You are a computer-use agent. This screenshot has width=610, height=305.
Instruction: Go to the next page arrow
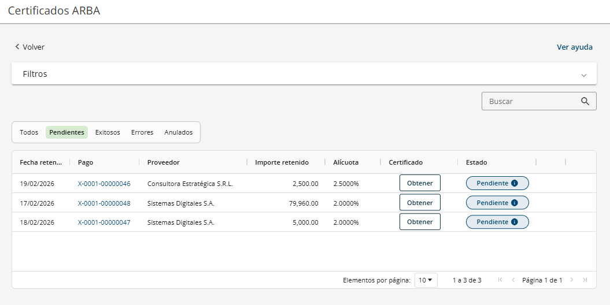click(x=572, y=280)
